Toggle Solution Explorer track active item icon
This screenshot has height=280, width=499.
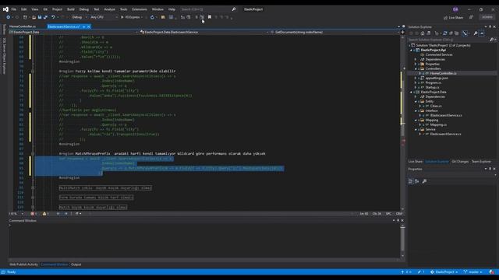pyautogui.click(x=465, y=33)
